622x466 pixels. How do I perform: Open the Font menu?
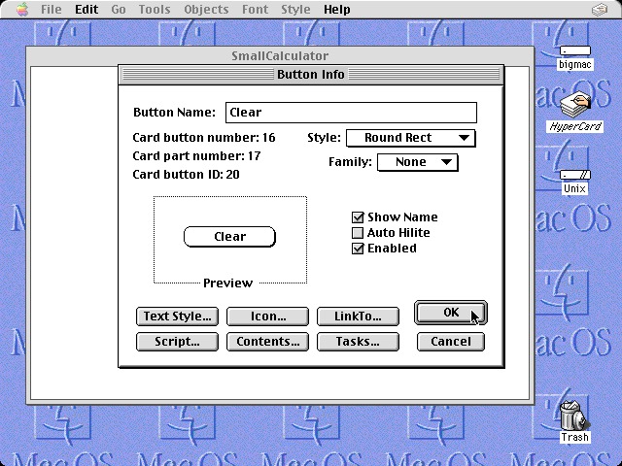click(x=255, y=9)
